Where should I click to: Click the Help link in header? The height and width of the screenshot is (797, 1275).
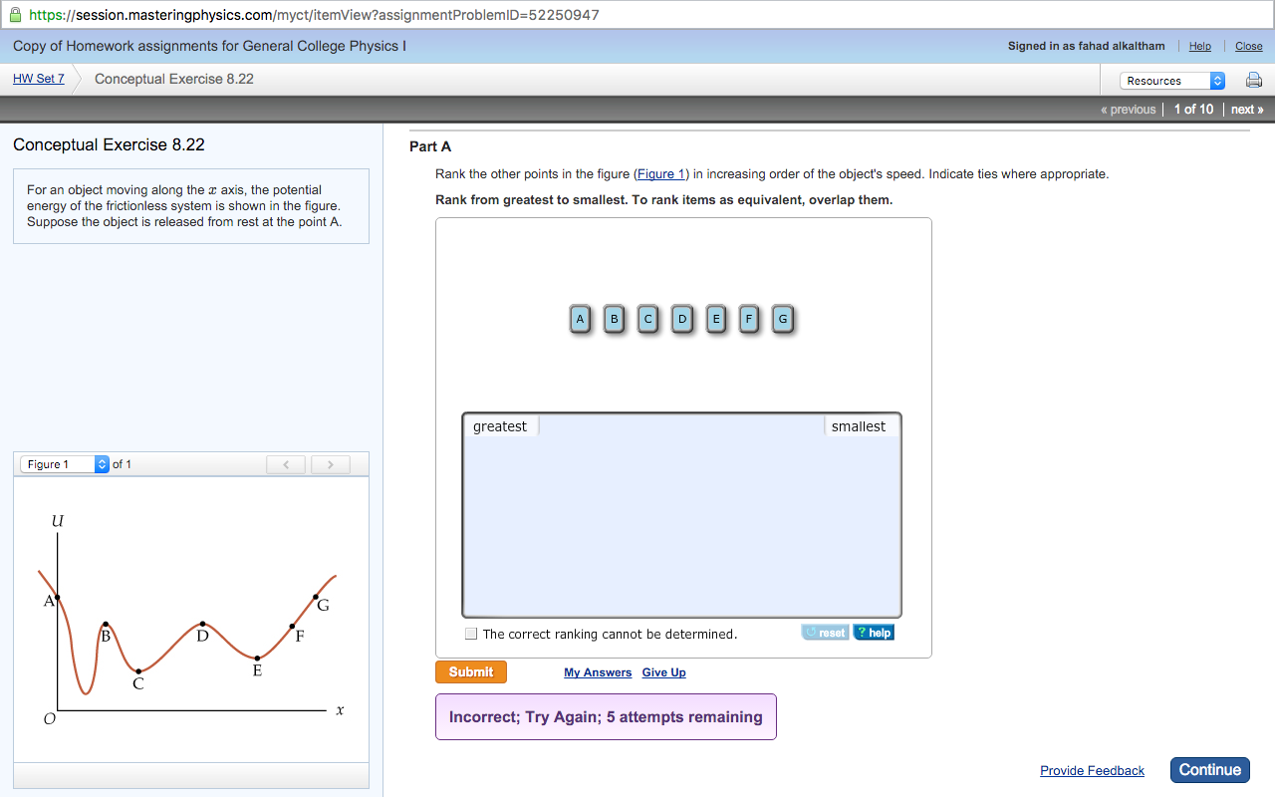pyautogui.click(x=1200, y=46)
